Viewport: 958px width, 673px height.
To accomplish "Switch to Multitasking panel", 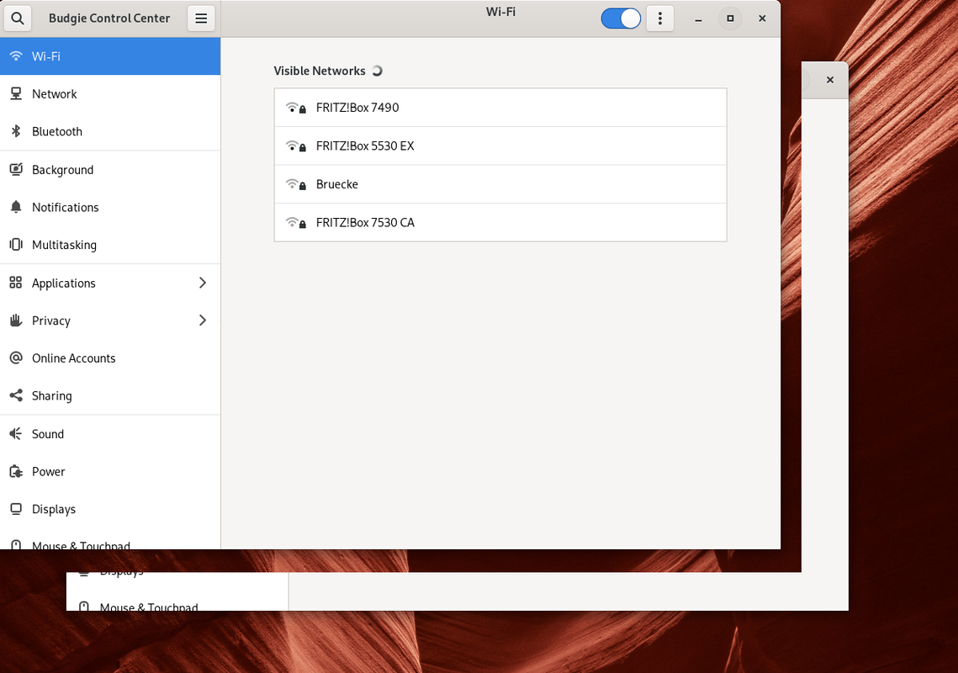I will pyautogui.click(x=110, y=245).
